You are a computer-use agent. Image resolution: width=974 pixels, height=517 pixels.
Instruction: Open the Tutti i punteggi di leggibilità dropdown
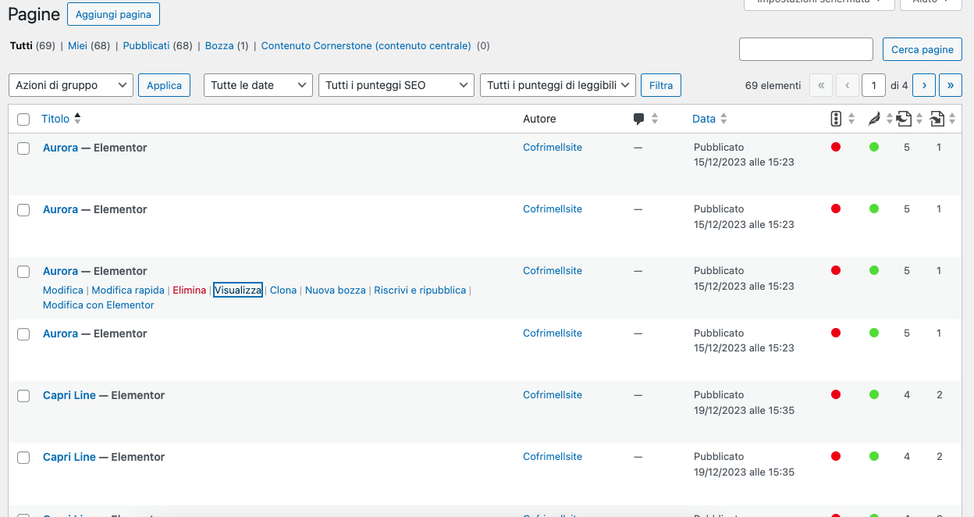[x=558, y=85]
